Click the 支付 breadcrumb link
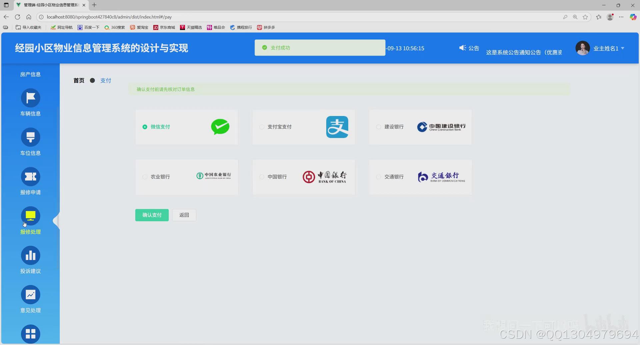 tap(106, 81)
